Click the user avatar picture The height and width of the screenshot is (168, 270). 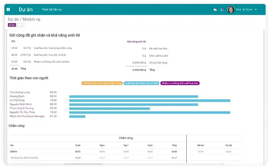click(231, 9)
